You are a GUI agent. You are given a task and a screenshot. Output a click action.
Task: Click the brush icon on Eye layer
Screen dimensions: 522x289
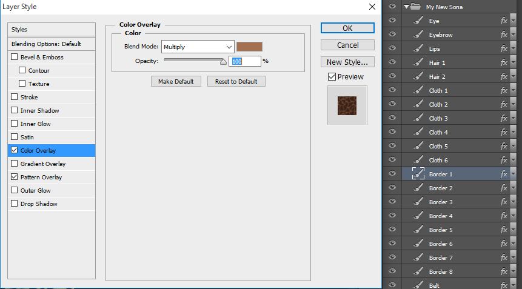click(418, 21)
